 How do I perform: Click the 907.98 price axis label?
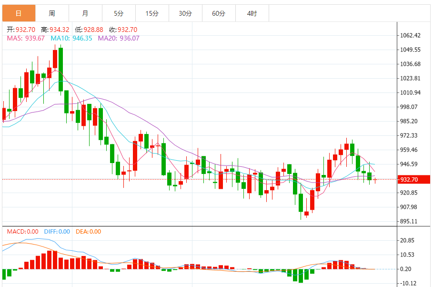coord(409,207)
